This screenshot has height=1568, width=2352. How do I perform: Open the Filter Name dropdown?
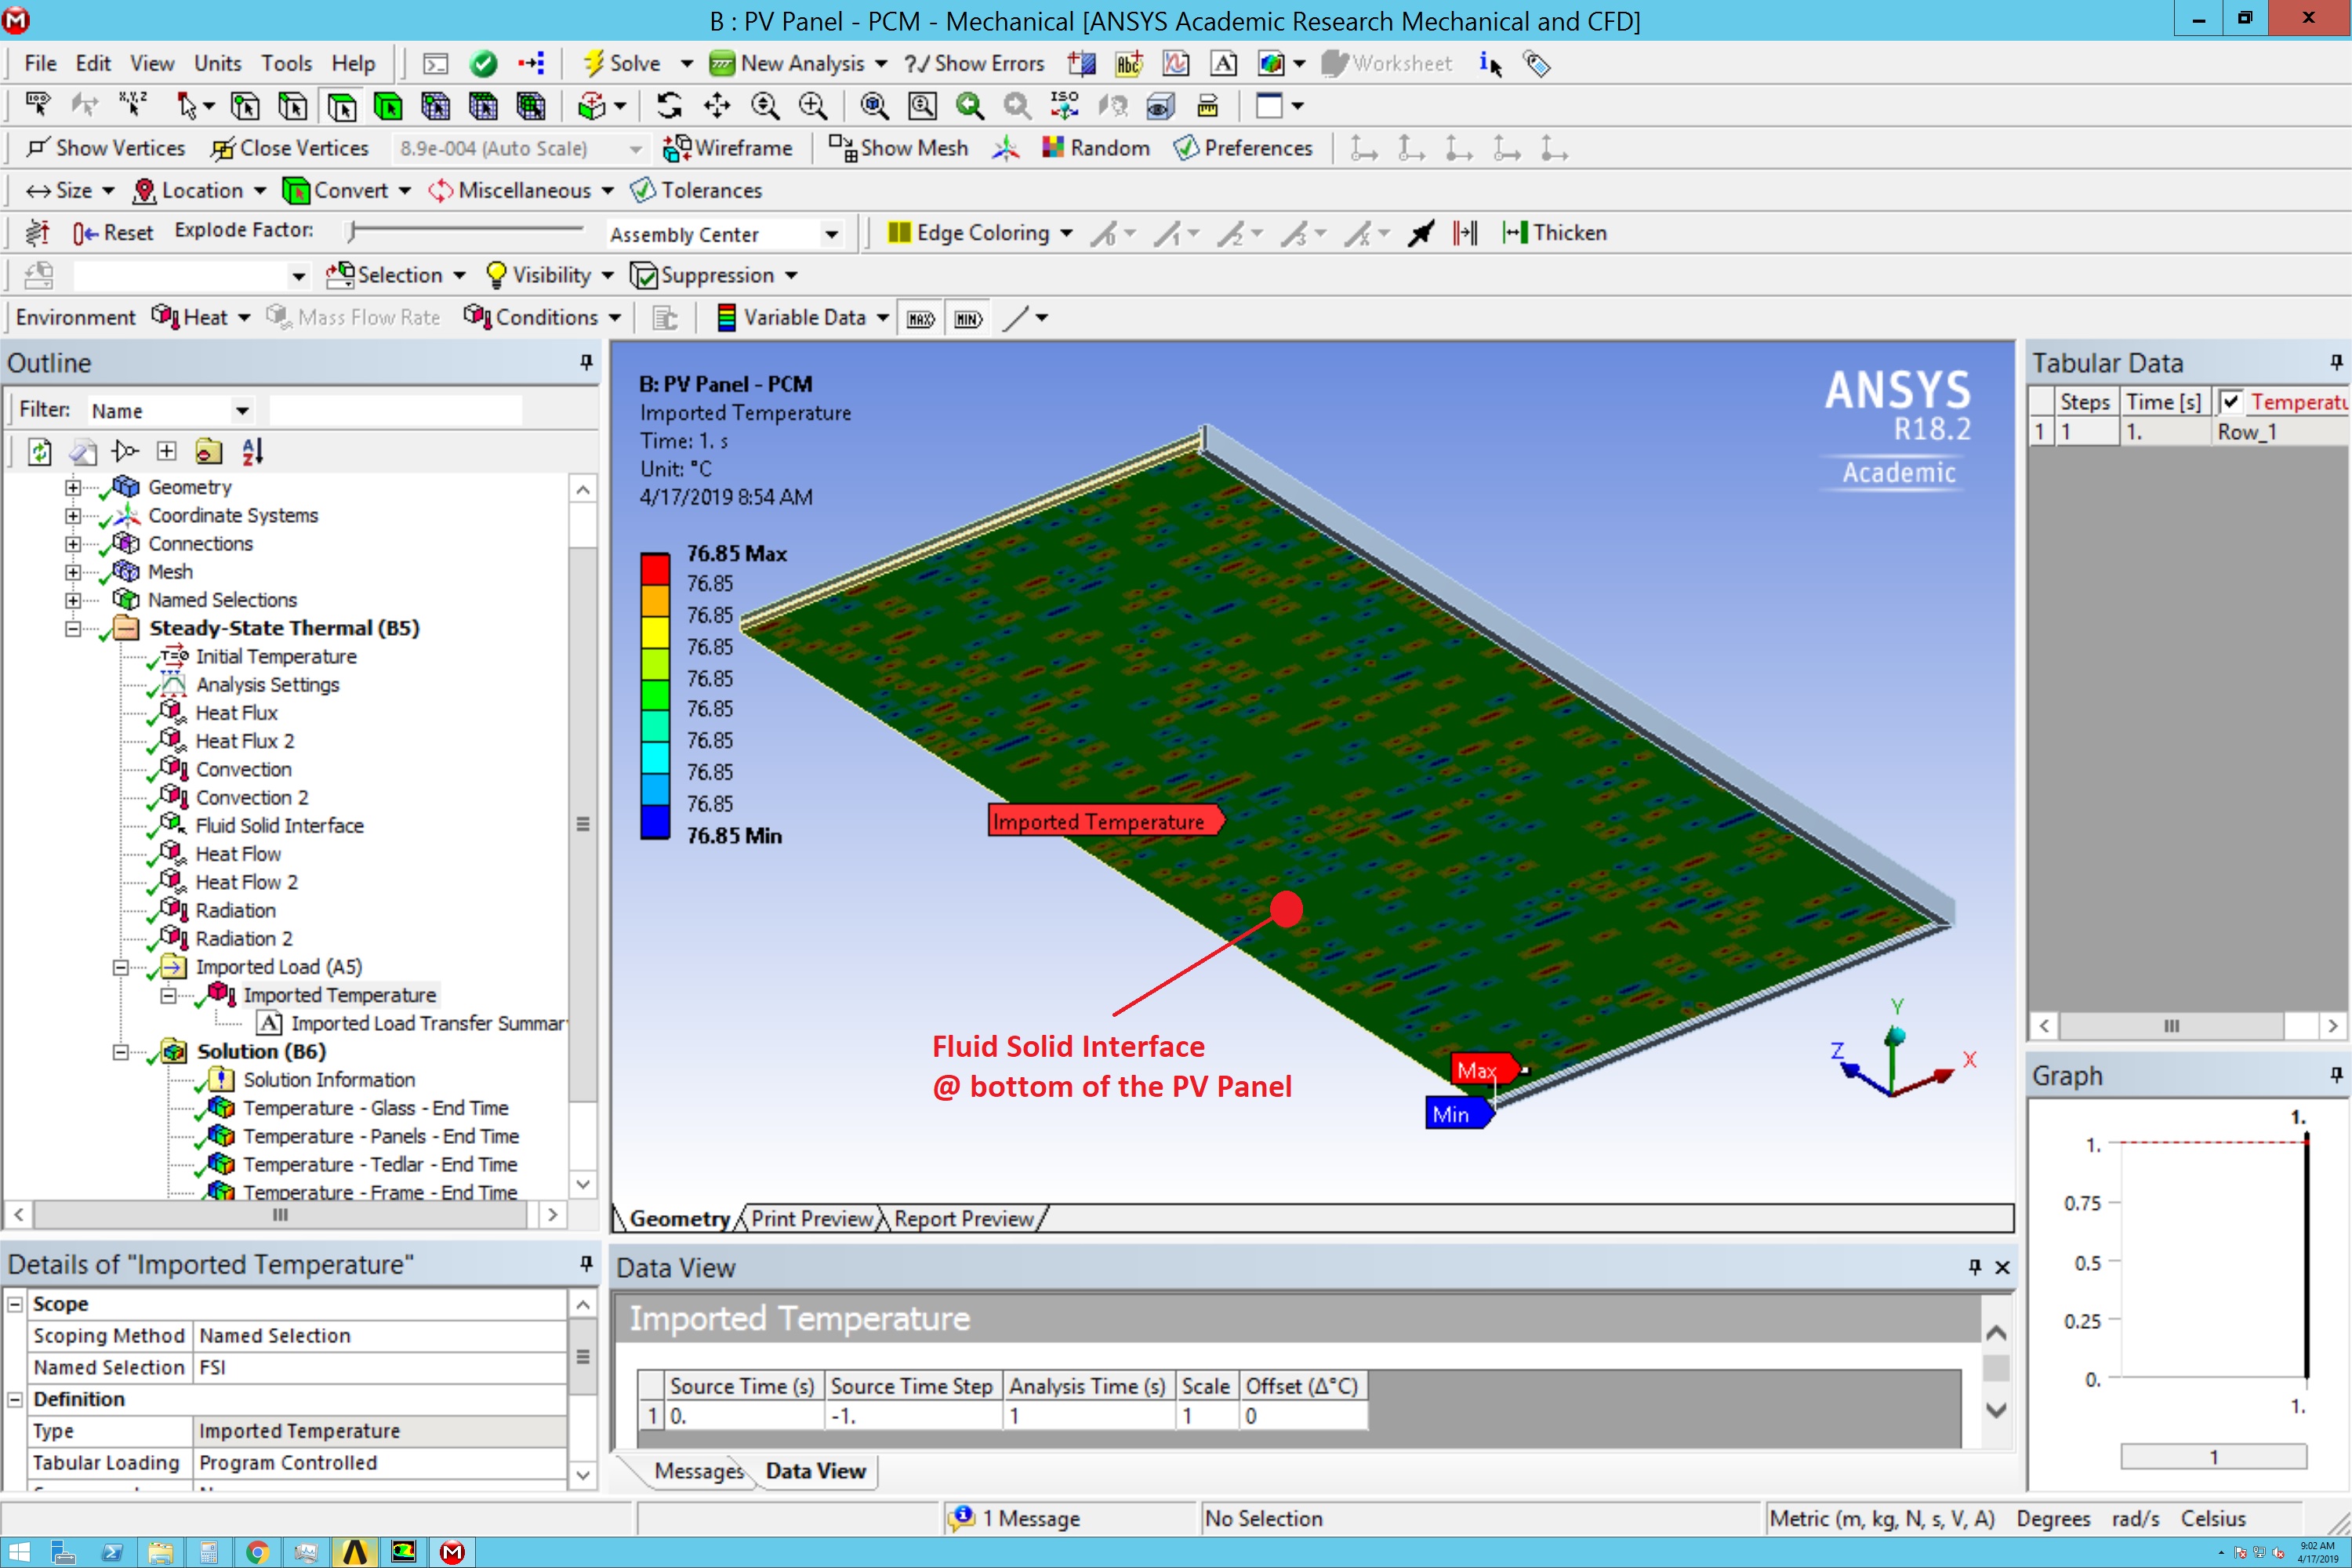[241, 411]
